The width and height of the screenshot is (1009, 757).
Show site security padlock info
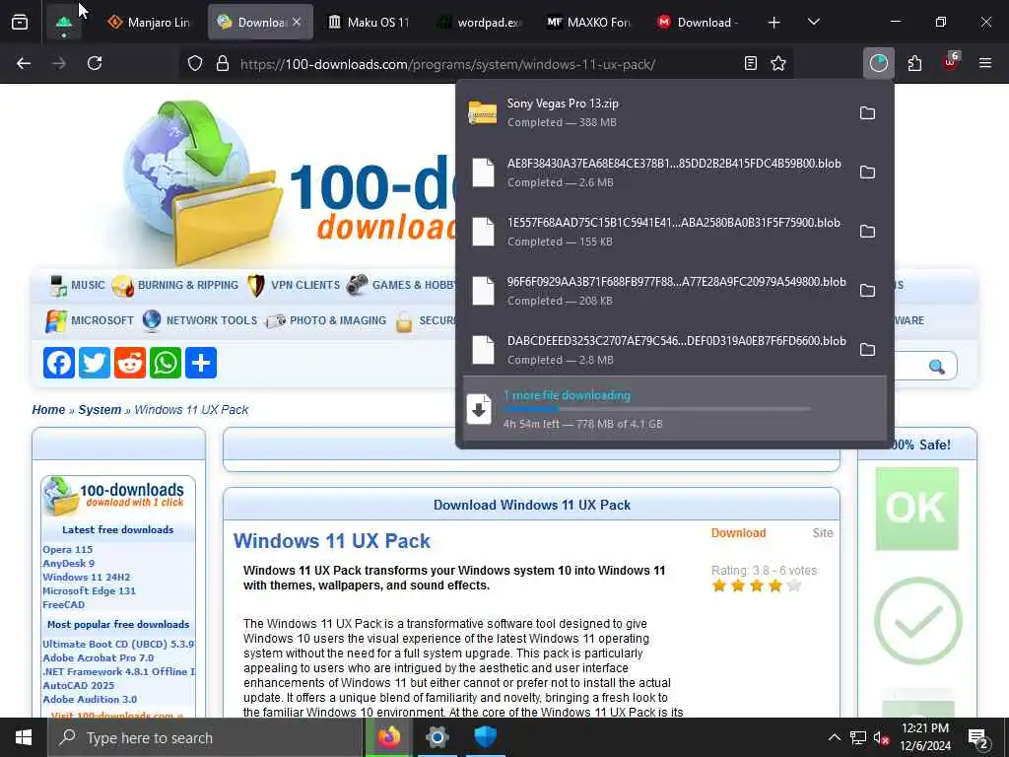point(223,64)
